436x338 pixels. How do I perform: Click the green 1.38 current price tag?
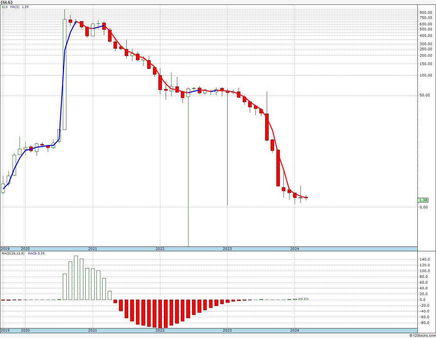coord(423,200)
